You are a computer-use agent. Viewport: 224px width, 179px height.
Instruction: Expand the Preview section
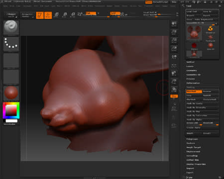[191, 79]
